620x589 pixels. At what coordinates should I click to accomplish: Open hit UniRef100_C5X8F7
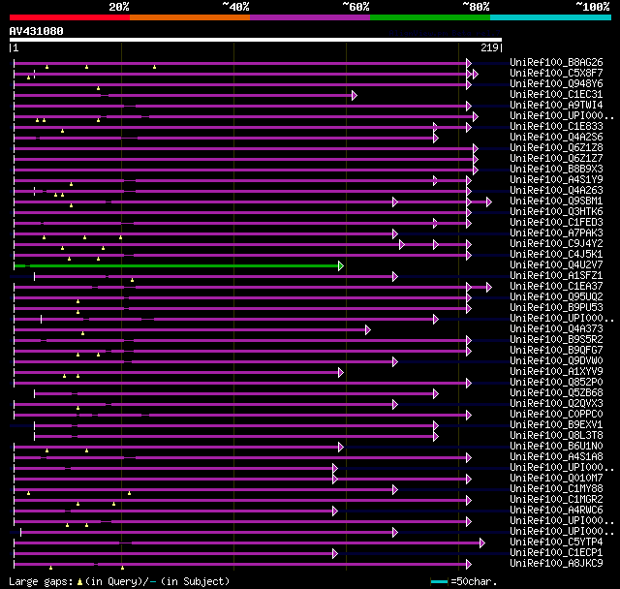click(x=556, y=73)
